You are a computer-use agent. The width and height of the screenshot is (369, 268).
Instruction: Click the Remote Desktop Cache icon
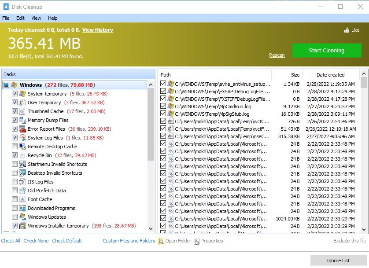tap(22, 147)
